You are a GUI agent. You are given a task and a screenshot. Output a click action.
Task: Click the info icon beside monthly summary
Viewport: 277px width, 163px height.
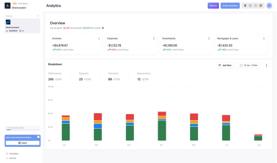pos(103,28)
